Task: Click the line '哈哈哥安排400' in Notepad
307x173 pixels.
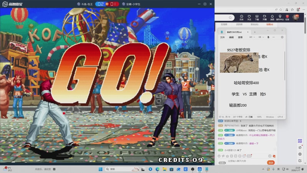Action: point(246,83)
